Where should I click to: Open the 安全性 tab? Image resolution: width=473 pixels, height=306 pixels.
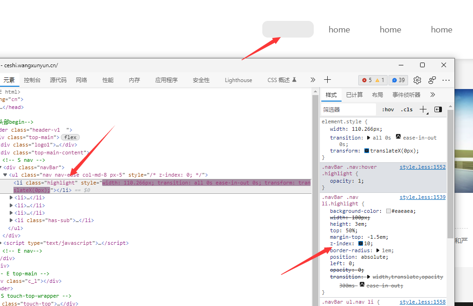[x=201, y=80]
